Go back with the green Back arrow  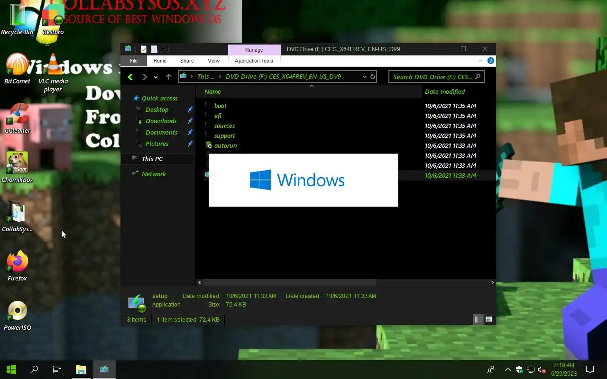click(130, 77)
